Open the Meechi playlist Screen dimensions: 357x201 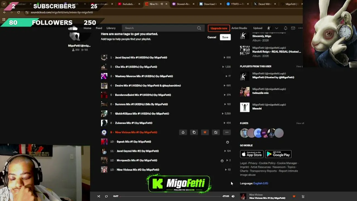click(257, 109)
